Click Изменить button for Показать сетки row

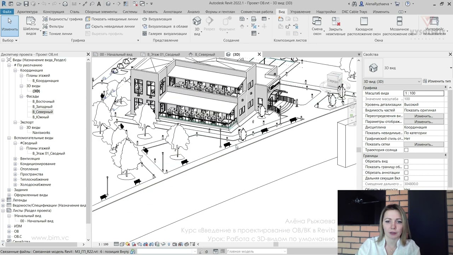424,144
